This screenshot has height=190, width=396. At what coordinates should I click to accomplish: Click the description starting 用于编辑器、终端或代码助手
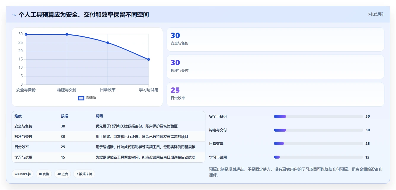click(x=146, y=147)
